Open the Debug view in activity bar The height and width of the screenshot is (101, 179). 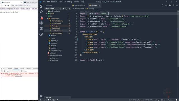point(41,23)
